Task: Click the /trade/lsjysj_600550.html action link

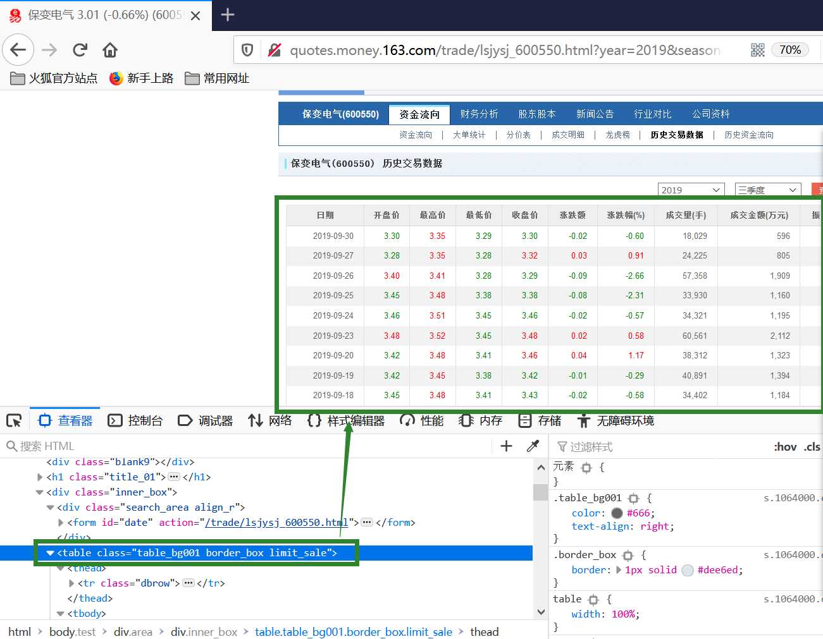Action: [276, 523]
